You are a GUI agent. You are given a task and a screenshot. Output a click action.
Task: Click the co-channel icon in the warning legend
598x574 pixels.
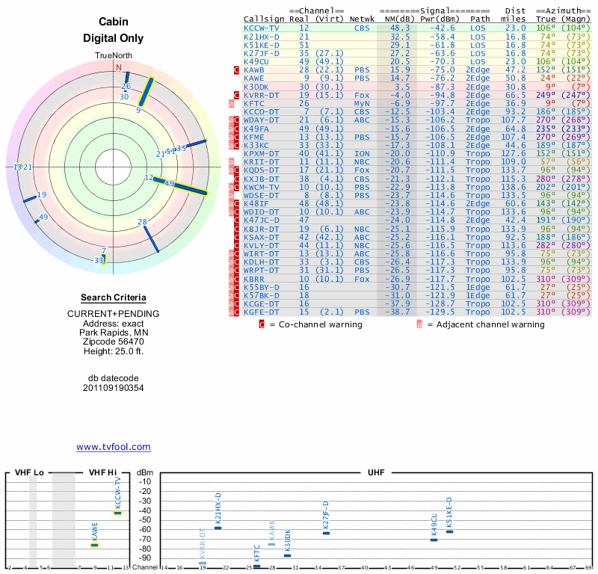pos(262,324)
